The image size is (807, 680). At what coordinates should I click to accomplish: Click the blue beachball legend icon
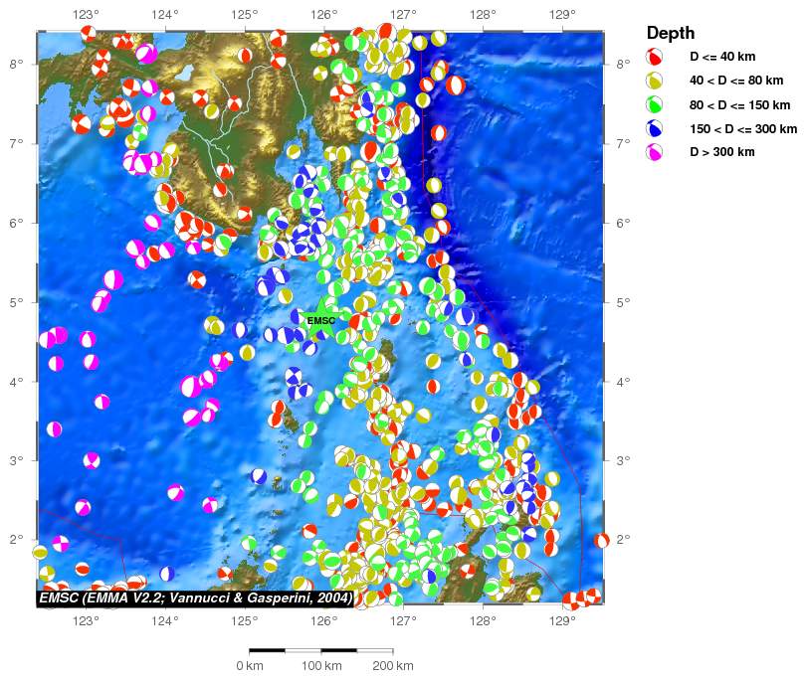pos(655,128)
